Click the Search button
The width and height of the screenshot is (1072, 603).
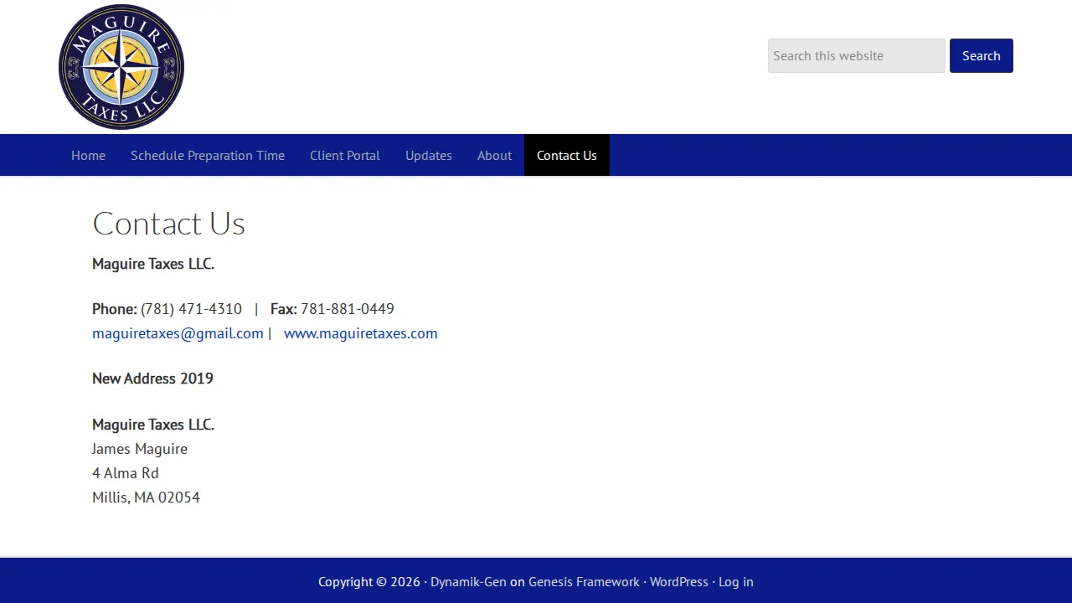[x=981, y=55]
